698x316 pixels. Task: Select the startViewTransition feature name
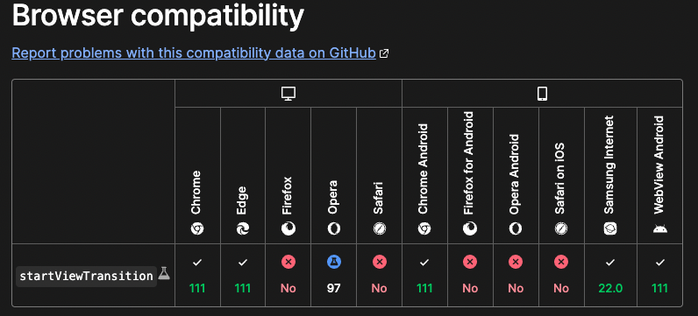(86, 276)
